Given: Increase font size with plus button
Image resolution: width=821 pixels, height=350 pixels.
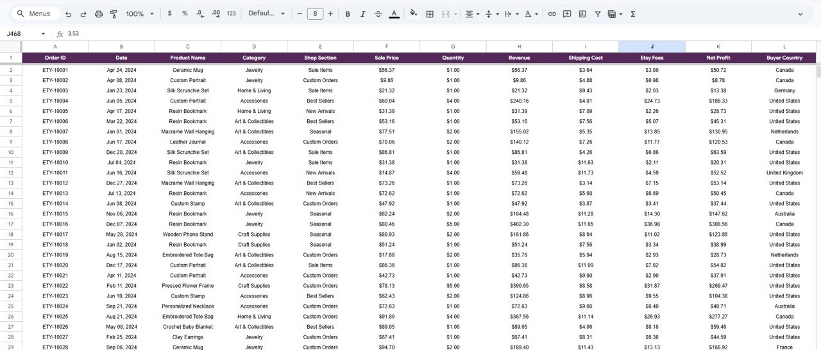Looking at the screenshot, I should [330, 13].
